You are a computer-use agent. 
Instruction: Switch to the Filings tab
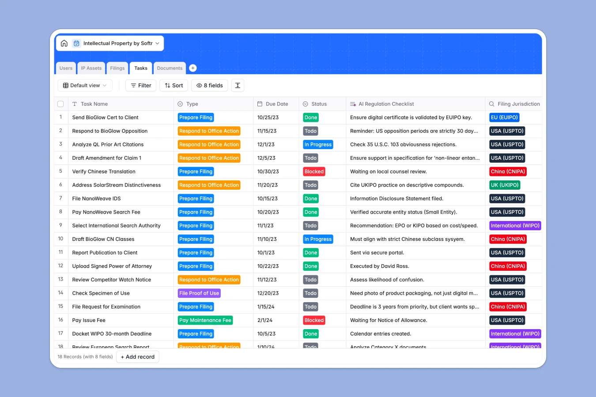click(x=117, y=68)
